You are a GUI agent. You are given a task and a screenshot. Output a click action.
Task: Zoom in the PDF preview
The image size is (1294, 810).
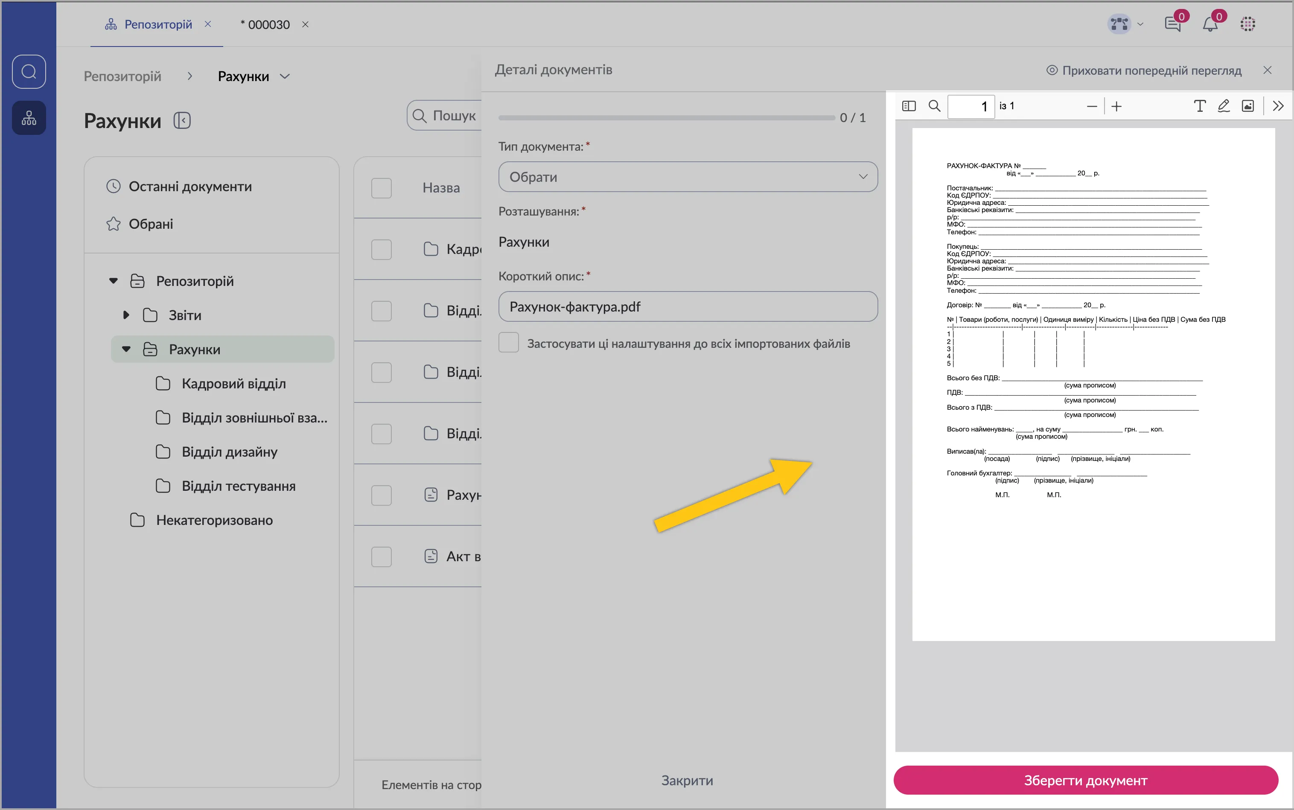click(1116, 107)
